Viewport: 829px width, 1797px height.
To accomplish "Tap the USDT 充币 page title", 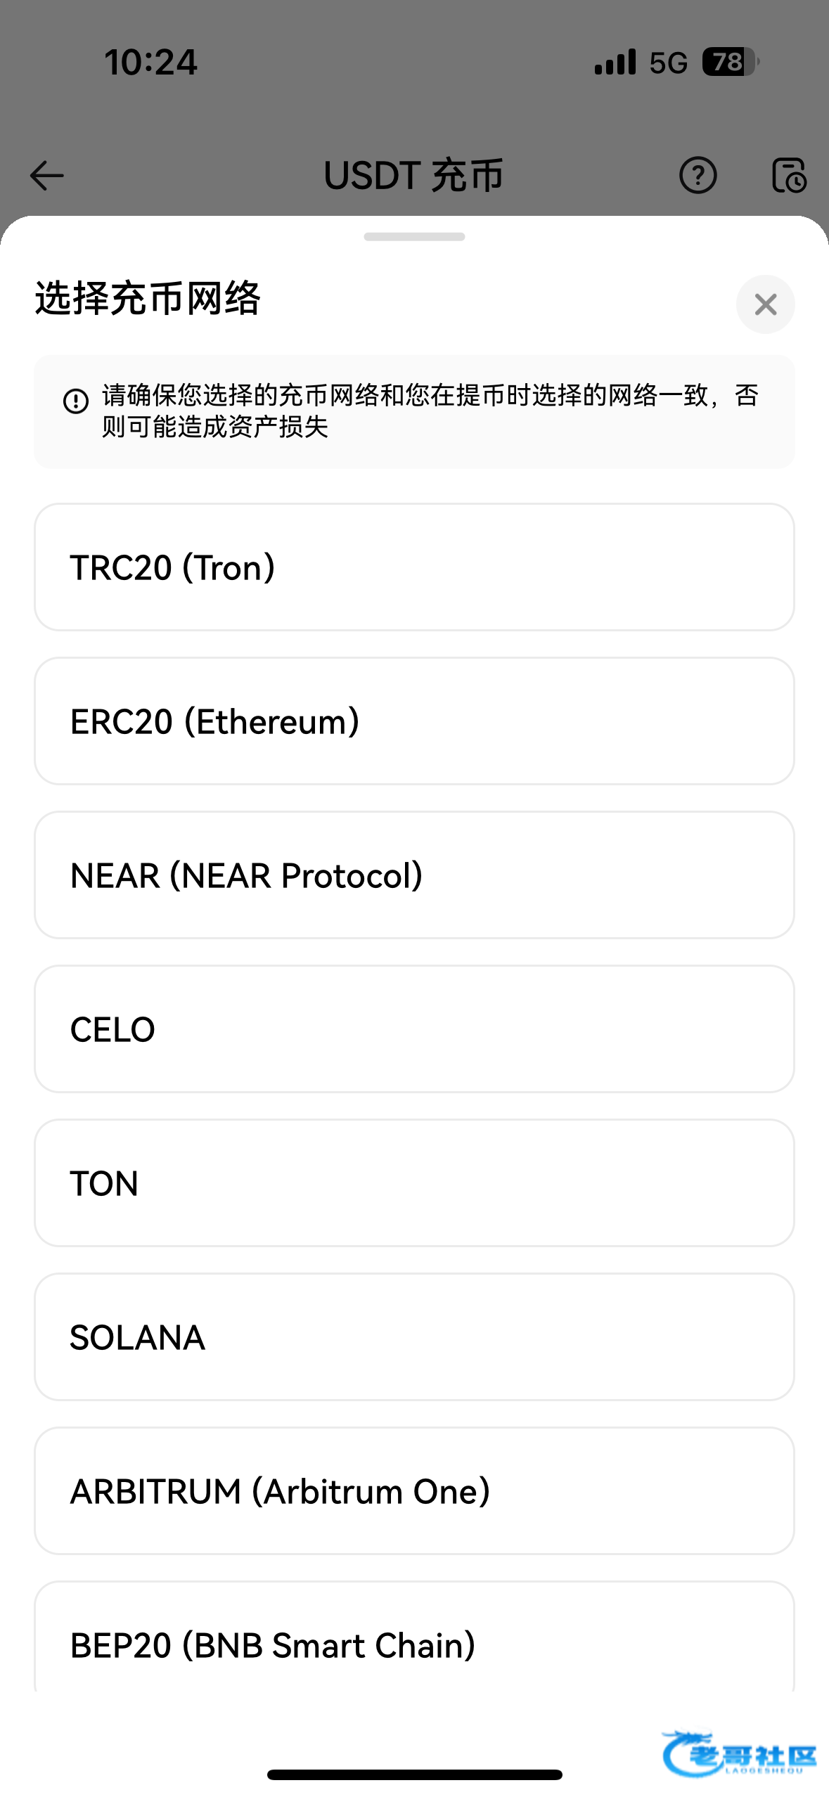I will pyautogui.click(x=413, y=176).
